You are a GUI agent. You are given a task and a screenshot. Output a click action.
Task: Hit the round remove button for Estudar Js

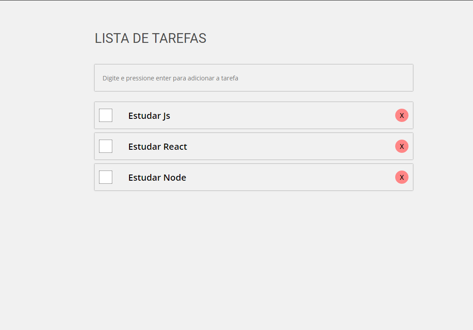(401, 115)
